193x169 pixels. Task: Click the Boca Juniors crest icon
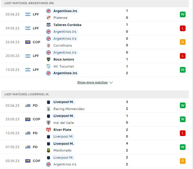coord(48,60)
